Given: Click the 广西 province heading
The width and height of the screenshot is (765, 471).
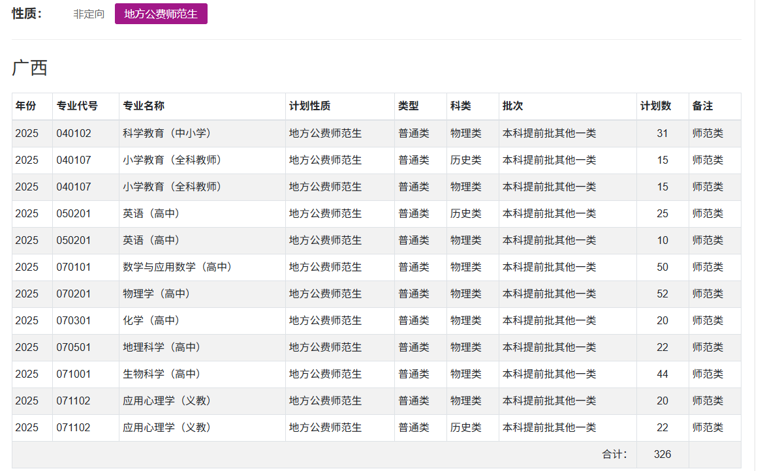Looking at the screenshot, I should coord(30,68).
